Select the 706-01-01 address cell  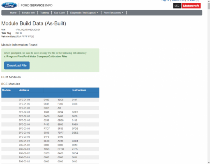click(24, 141)
